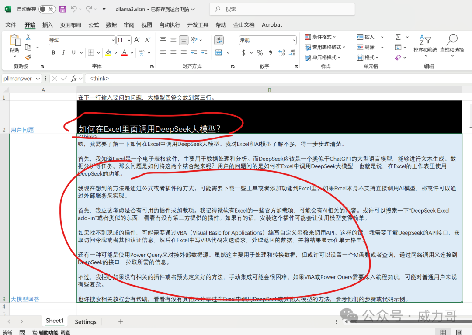Click the search box in title bar

(x=282, y=9)
